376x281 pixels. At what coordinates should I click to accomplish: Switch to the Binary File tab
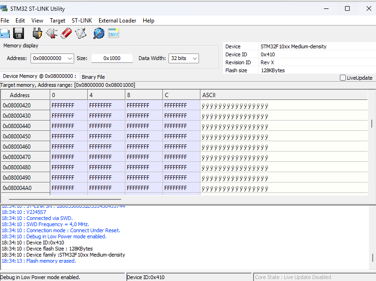coord(93,77)
